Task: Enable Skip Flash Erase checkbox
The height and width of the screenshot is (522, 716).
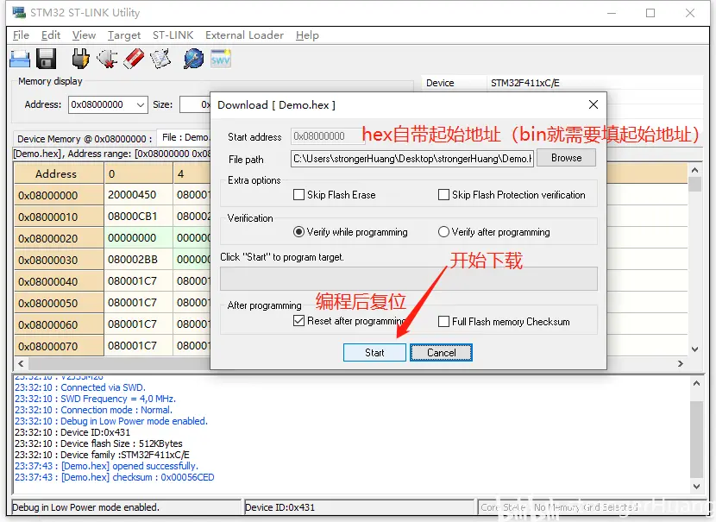Action: (298, 195)
